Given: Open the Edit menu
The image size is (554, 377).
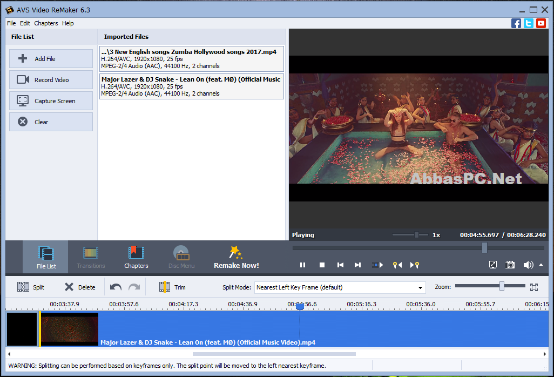Looking at the screenshot, I should (x=25, y=23).
